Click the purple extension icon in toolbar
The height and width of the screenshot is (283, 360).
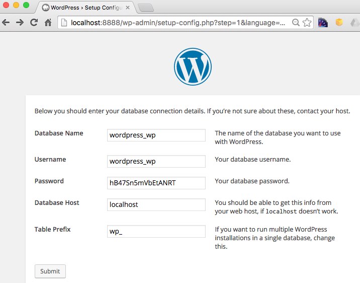tap(323, 22)
